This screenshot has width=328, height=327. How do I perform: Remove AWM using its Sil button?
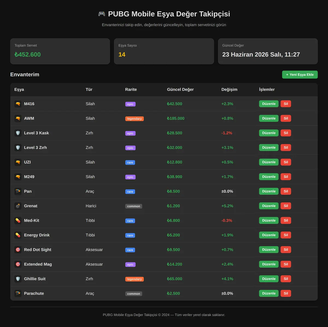[x=286, y=118]
